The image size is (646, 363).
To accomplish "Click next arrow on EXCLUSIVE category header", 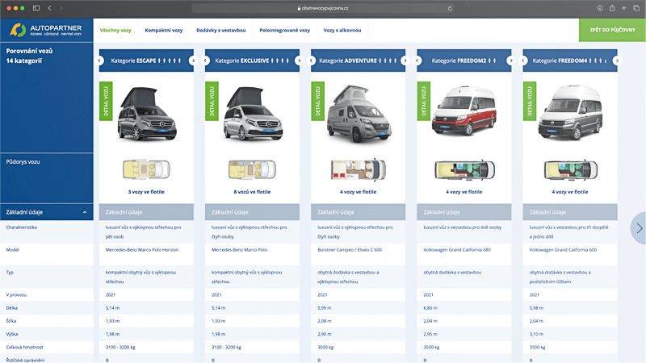I will 299,60.
